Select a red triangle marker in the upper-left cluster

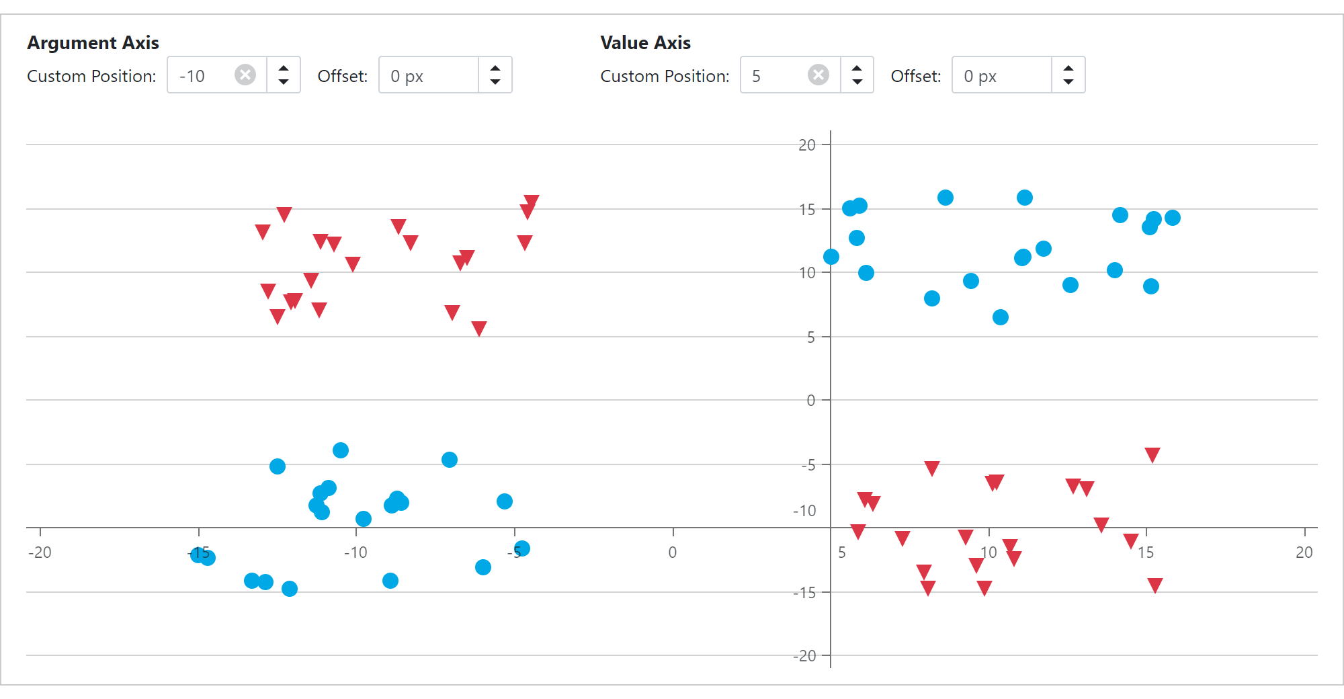click(284, 214)
